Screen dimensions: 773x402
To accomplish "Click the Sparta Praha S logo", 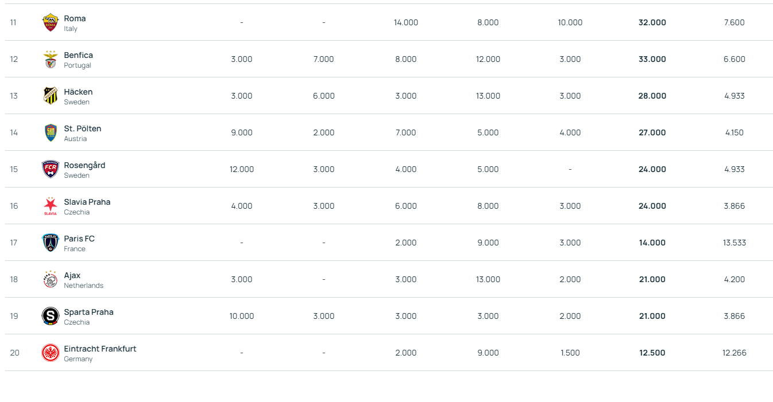I will pyautogui.click(x=51, y=316).
